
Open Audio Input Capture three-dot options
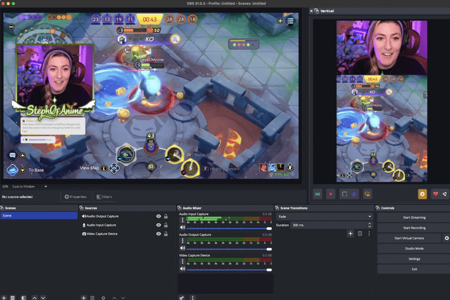click(183, 220)
